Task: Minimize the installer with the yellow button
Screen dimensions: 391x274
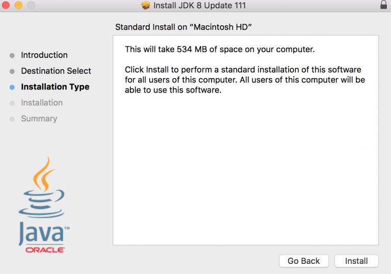Action: tap(19, 6)
